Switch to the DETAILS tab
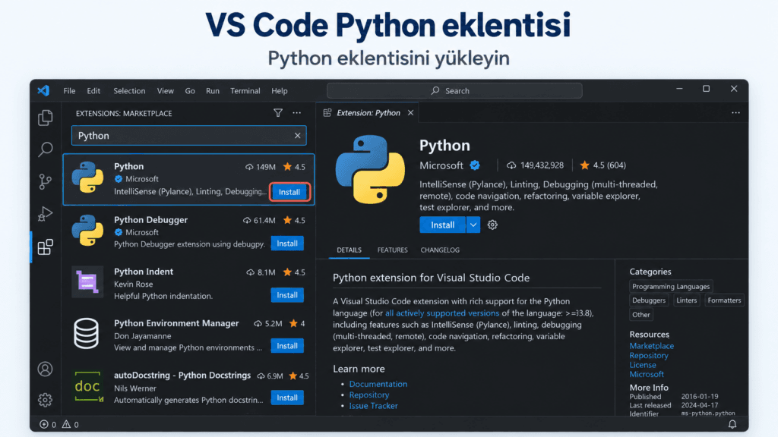Screen dimensions: 778x437 349,250
